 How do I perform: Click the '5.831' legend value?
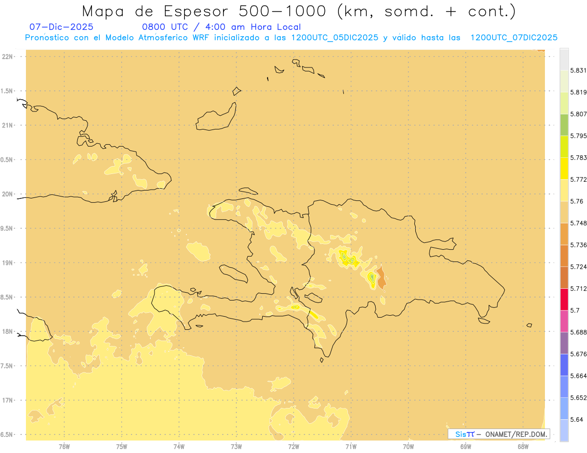pos(578,70)
